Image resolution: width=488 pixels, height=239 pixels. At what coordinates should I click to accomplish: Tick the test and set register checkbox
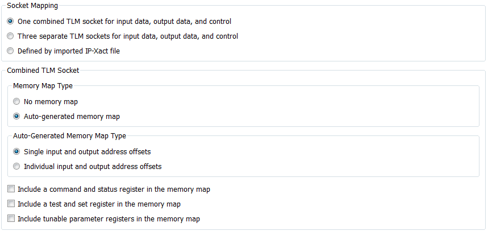(x=11, y=204)
